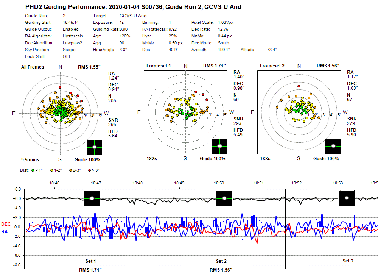Click the Frameset 1 N value '69'
378x278 pixels.
click(236, 100)
